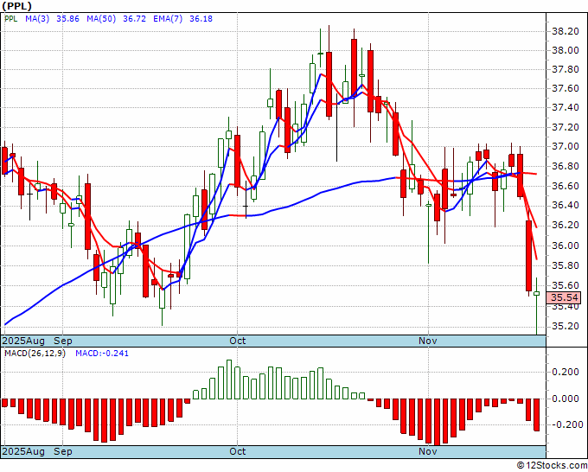Viewport: 588px width, 472px height.
Task: Click the MA(50) value 36.72
Action: click(134, 18)
